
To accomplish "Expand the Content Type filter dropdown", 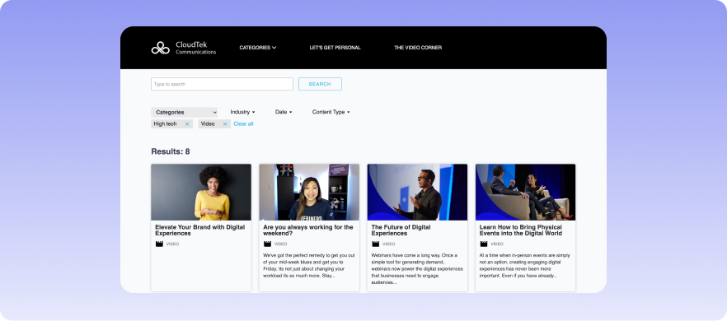I will coord(331,112).
